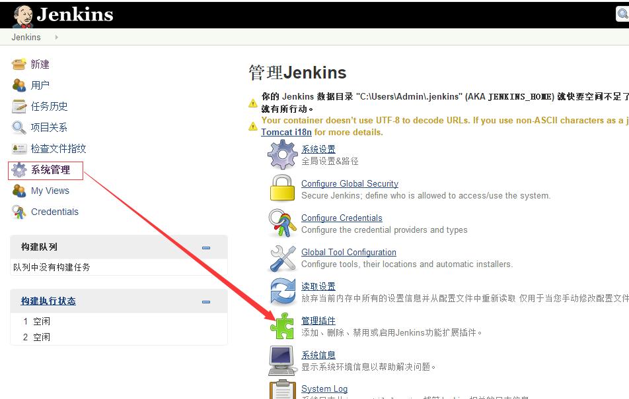Open the 构建执行状态 heading link

(x=48, y=301)
